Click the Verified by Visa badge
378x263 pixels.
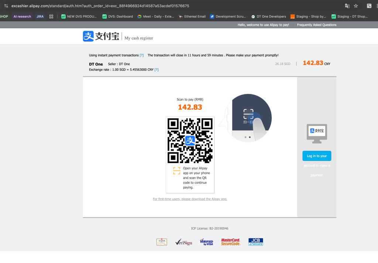click(206, 242)
